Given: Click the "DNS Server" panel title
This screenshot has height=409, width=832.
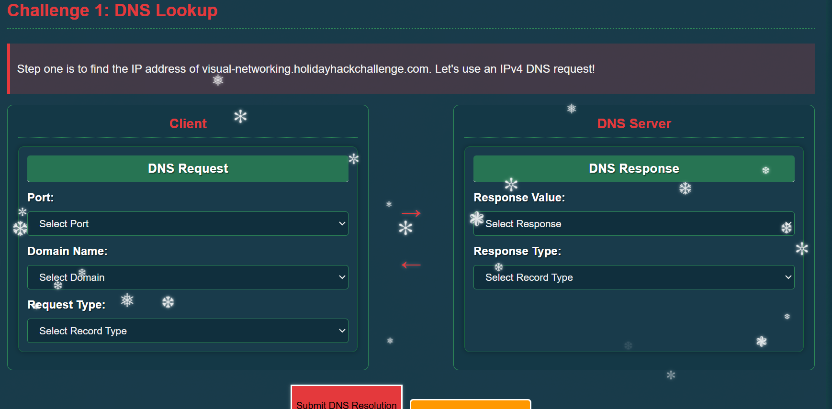Looking at the screenshot, I should pos(634,123).
